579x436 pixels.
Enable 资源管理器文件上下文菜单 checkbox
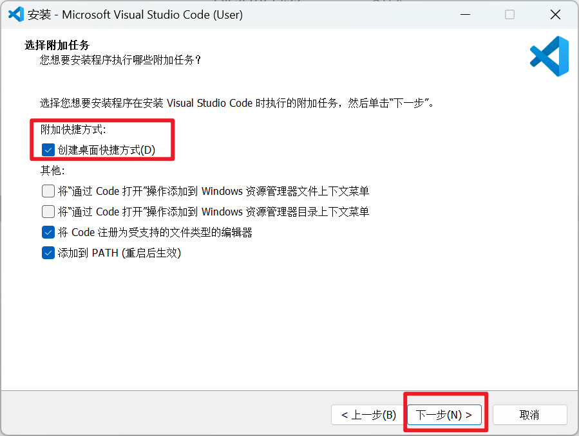click(x=48, y=191)
